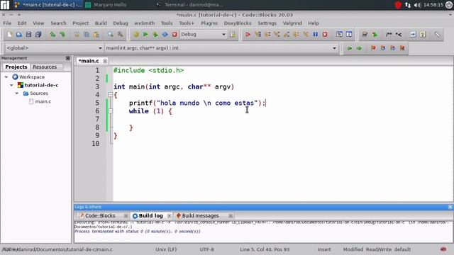
Task: Open network indicator in system tray
Action: click(x=408, y=5)
